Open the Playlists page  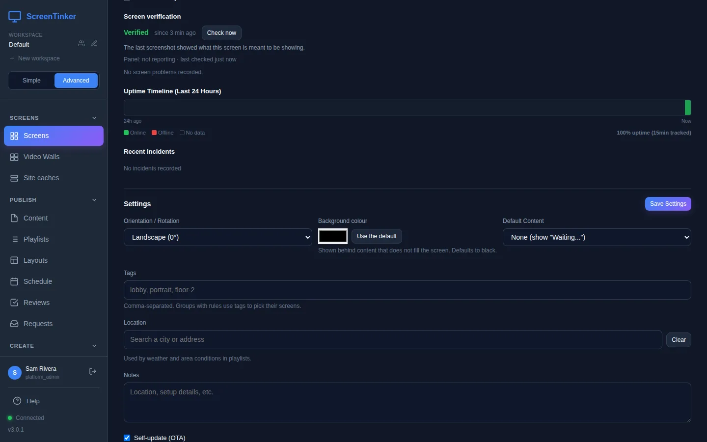(54, 239)
